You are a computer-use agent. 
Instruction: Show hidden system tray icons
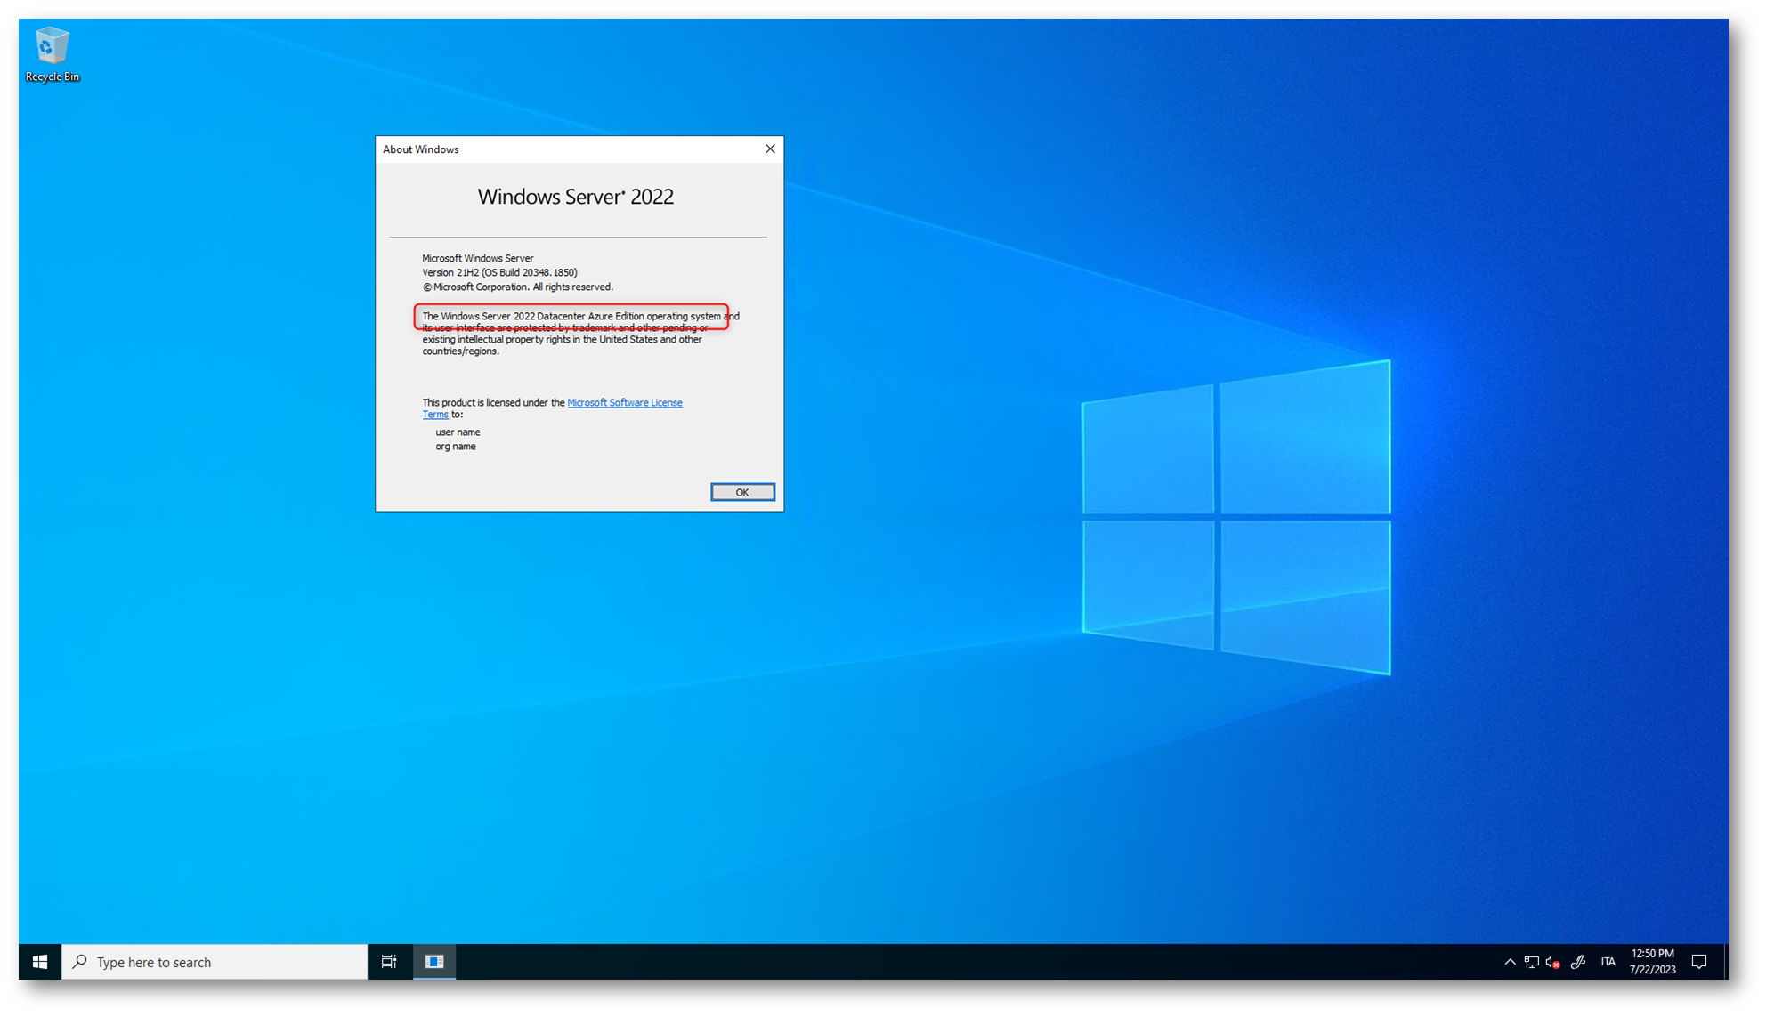click(x=1510, y=962)
